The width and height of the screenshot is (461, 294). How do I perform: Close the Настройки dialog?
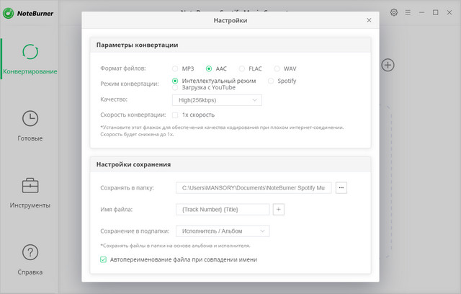click(370, 21)
